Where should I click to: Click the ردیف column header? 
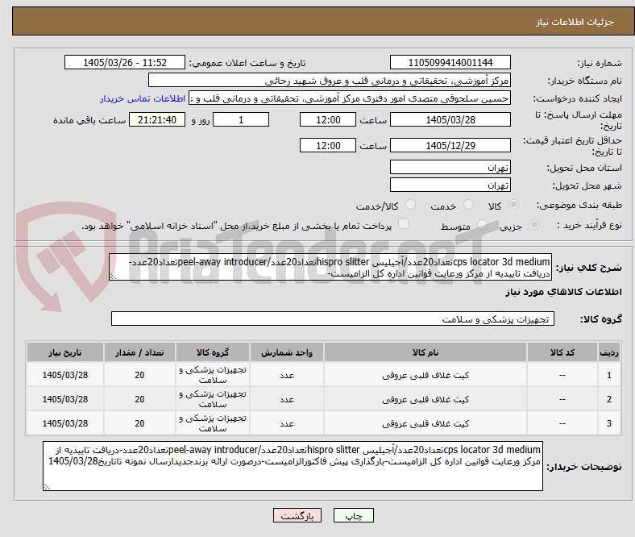[x=609, y=352]
